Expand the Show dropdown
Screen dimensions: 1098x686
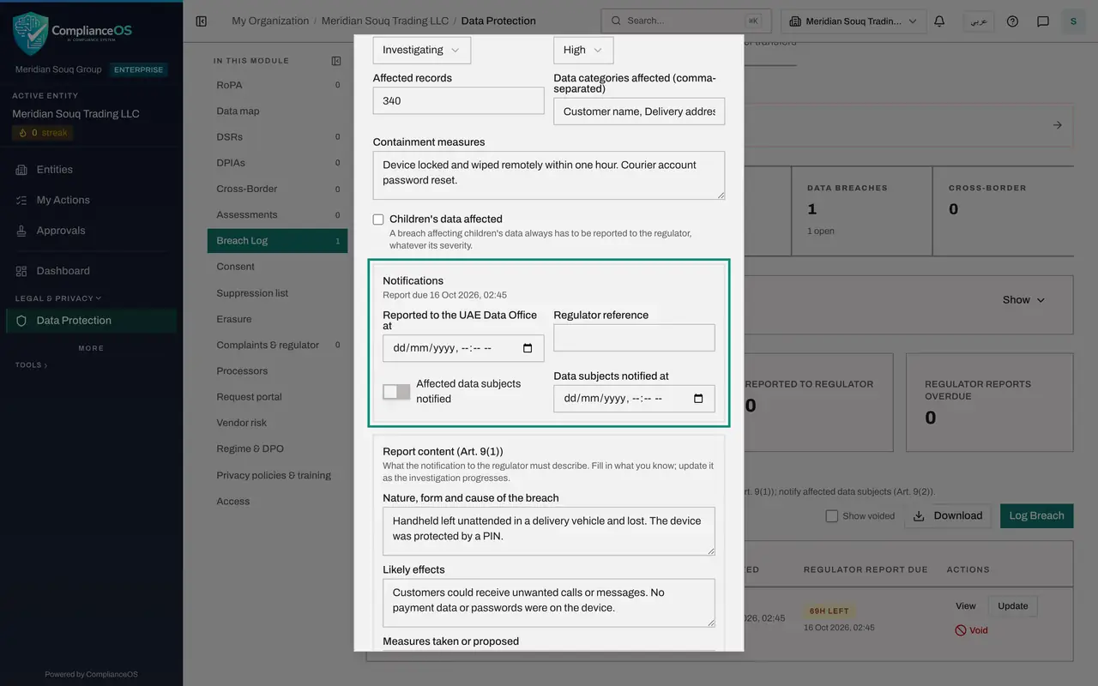click(1024, 300)
